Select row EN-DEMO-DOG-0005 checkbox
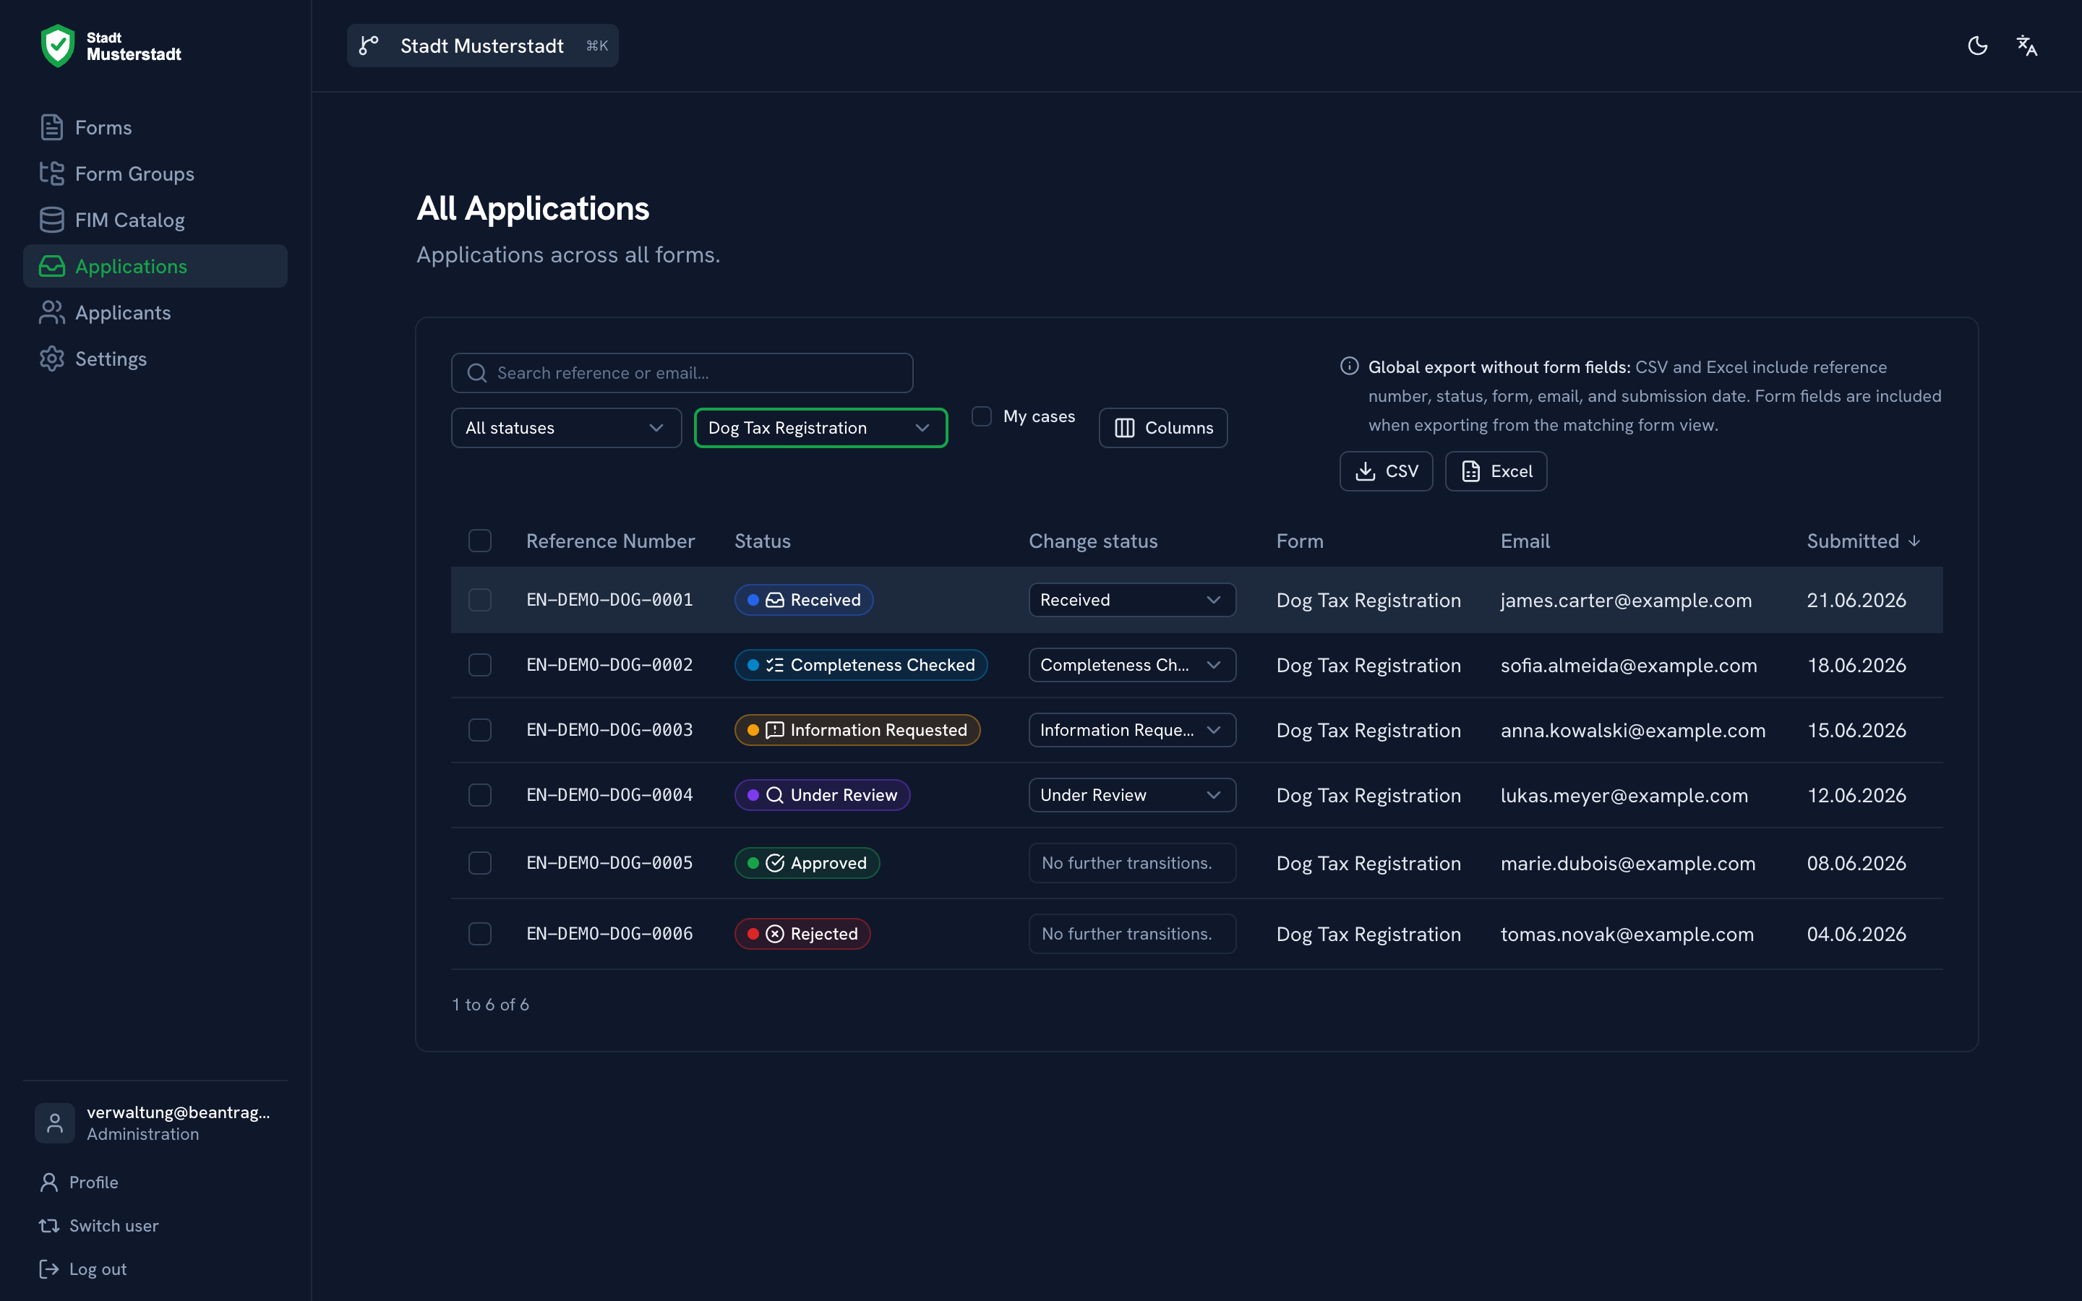Screen dimensions: 2082x1301 [x=479, y=863]
